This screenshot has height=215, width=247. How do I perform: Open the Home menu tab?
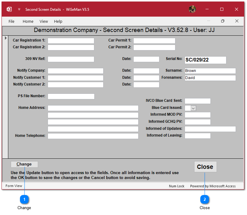(x=28, y=21)
